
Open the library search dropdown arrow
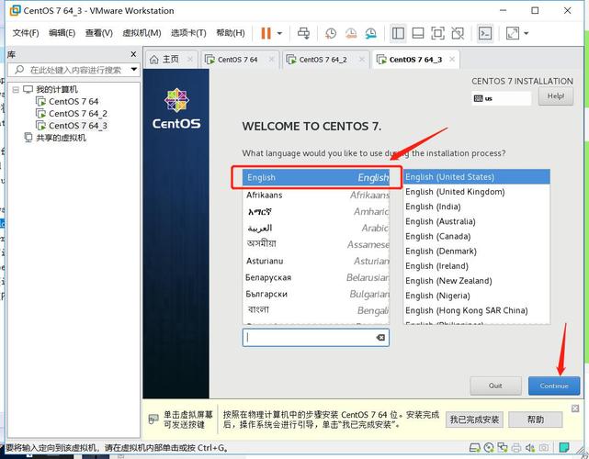[134, 70]
